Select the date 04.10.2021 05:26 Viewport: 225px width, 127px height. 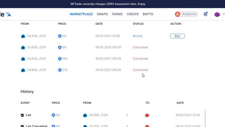click(x=108, y=70)
